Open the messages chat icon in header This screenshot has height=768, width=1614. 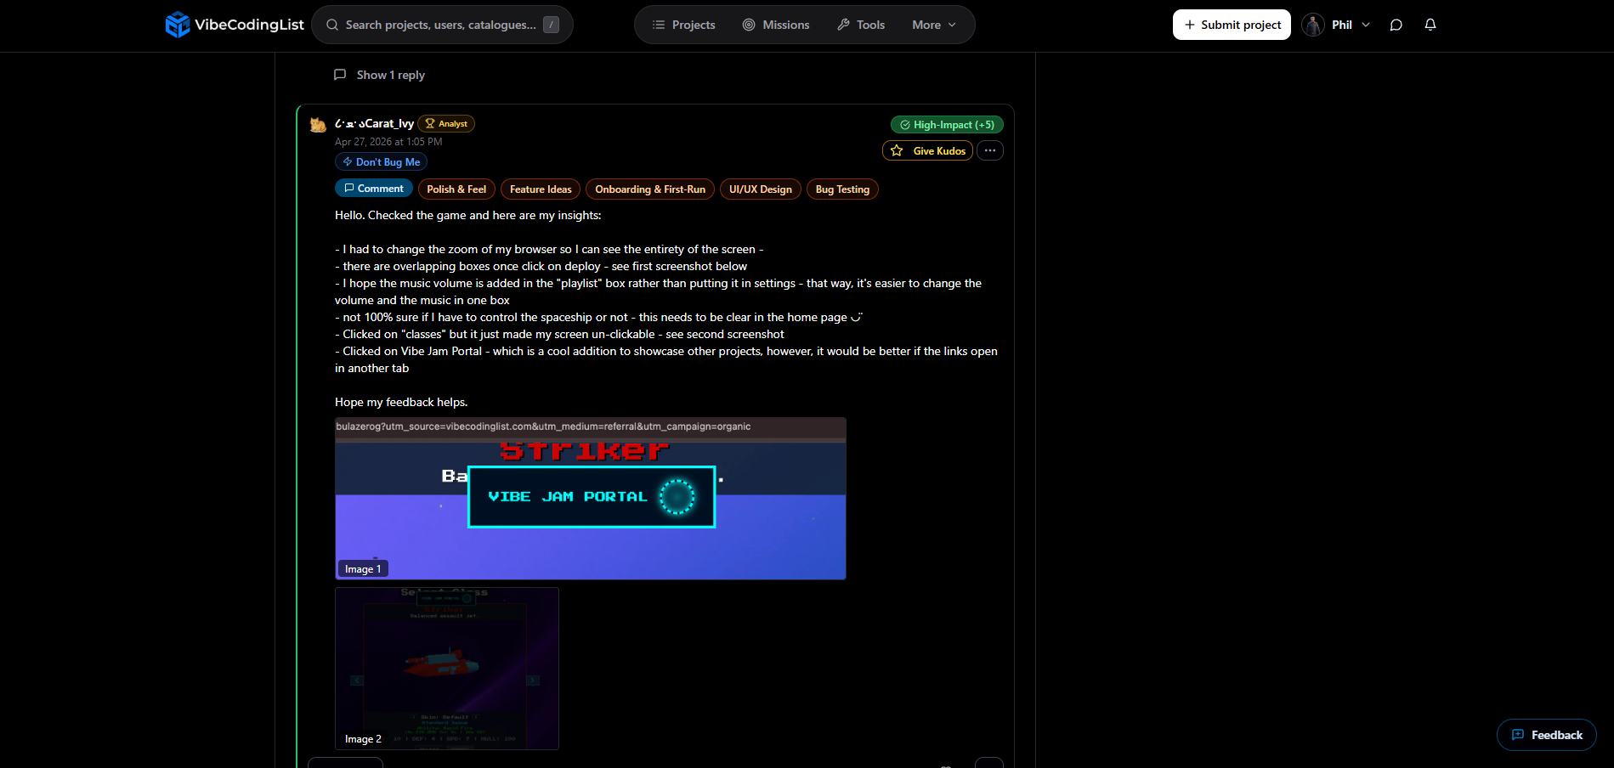[1396, 25]
